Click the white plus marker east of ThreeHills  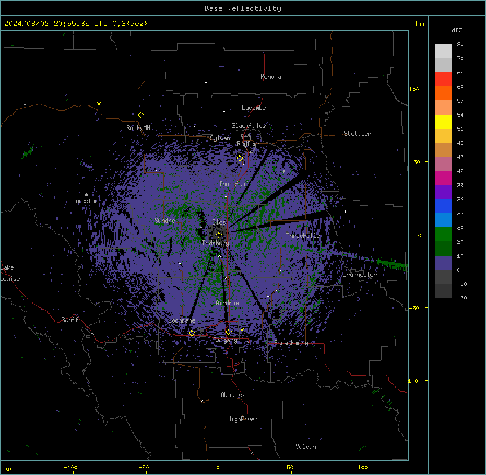pos(345,212)
